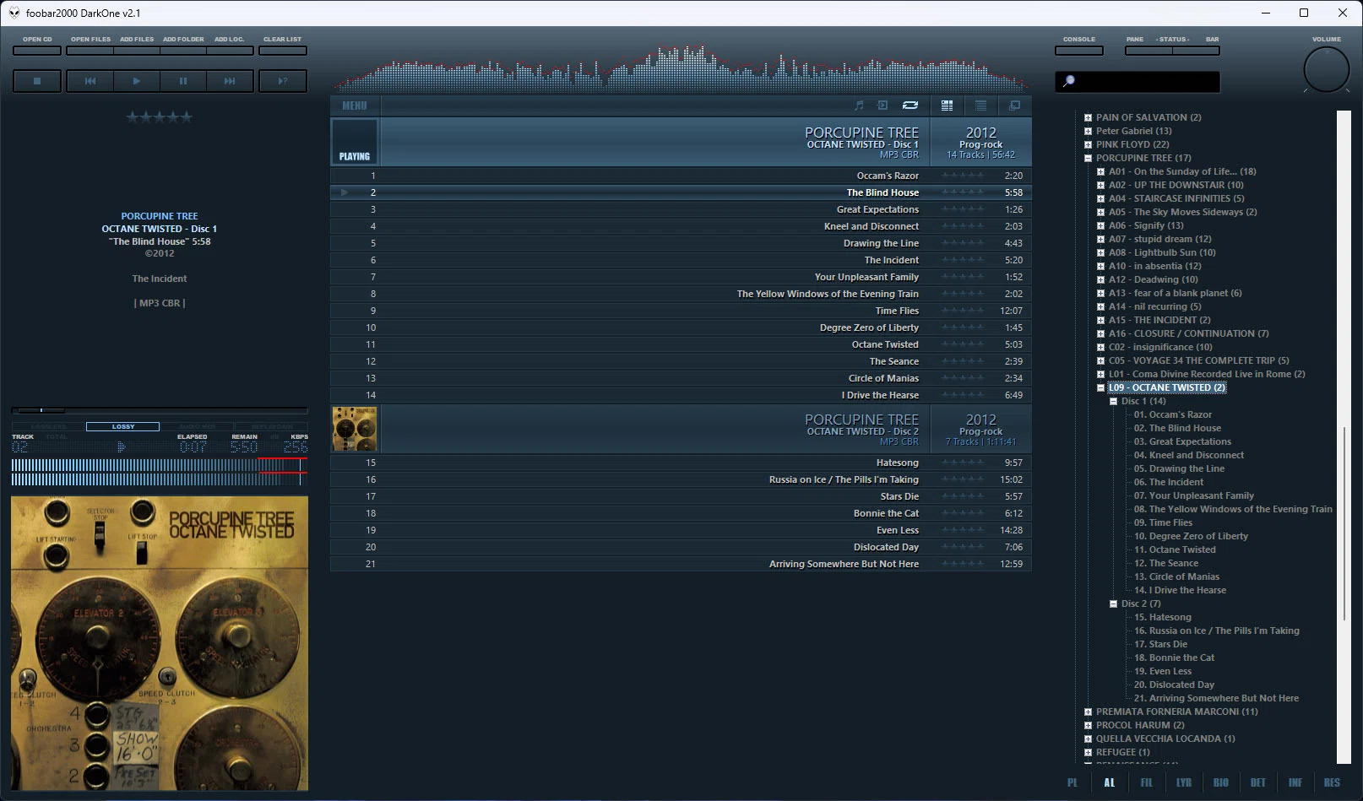The image size is (1363, 801).
Task: Skip to the previous track
Action: [90, 81]
